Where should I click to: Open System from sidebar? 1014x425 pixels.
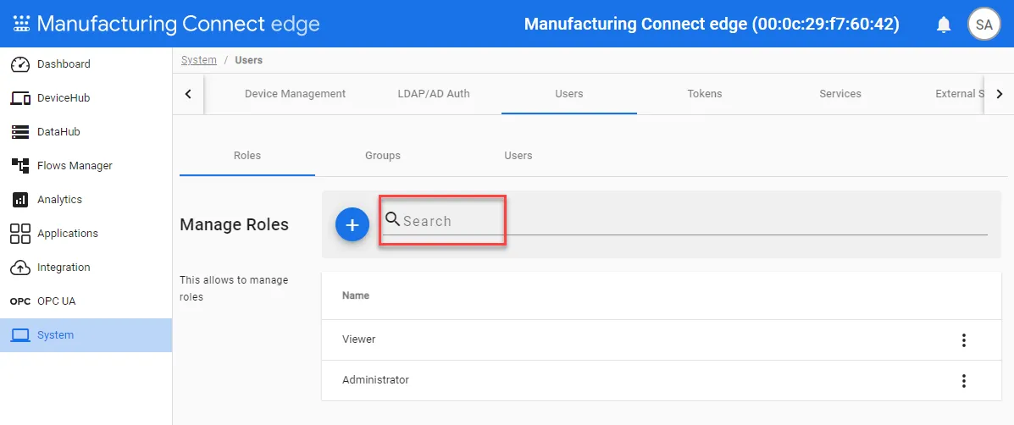pyautogui.click(x=86, y=335)
